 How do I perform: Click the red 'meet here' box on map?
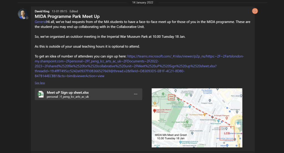[171, 97]
